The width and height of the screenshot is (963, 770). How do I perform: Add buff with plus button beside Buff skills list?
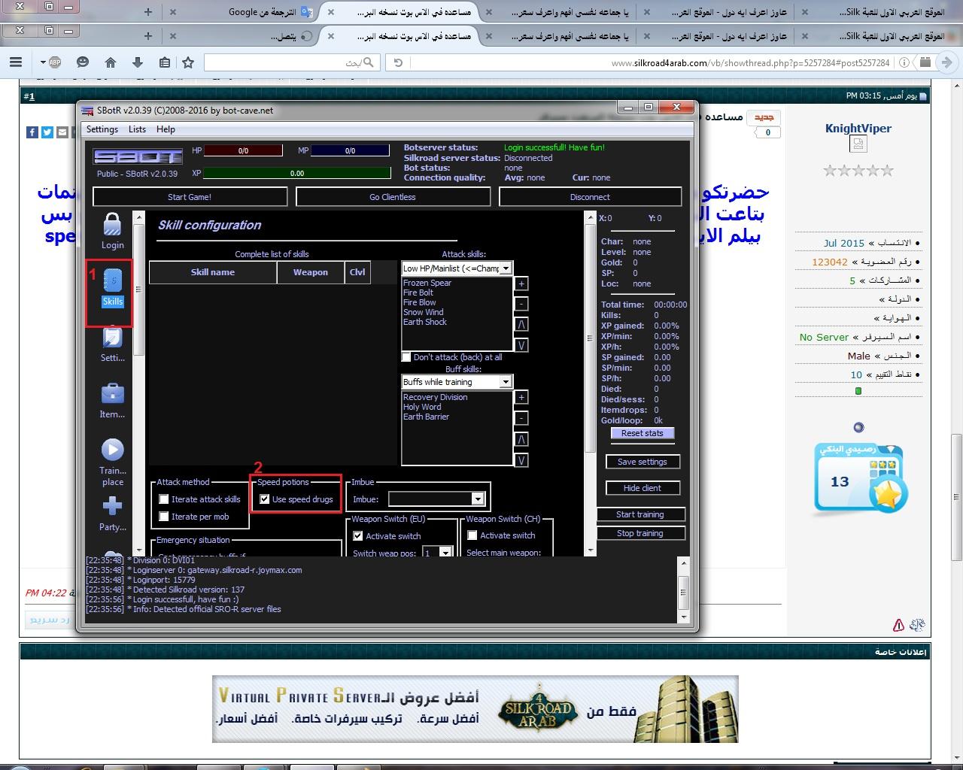coord(521,397)
